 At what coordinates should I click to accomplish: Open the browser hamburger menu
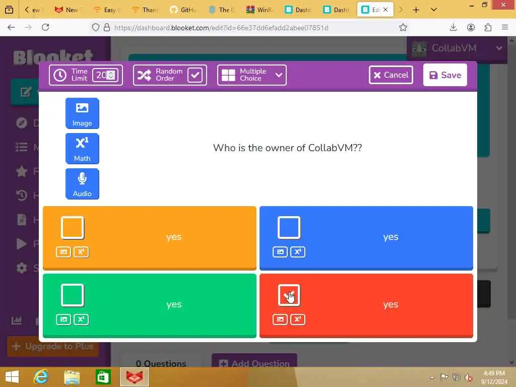[x=505, y=28]
